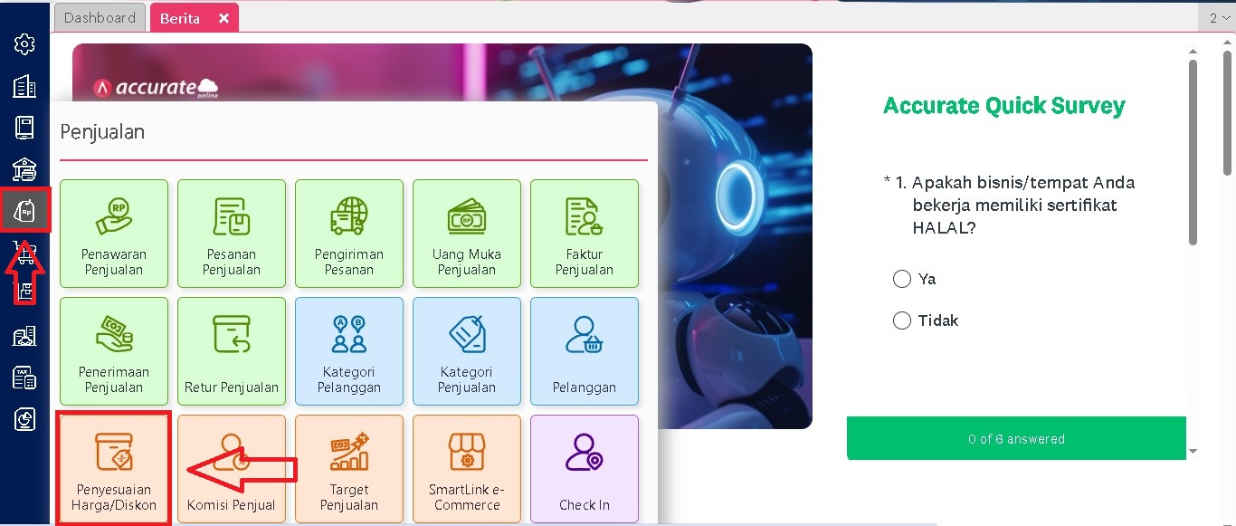The width and height of the screenshot is (1236, 526).
Task: Open SmartLink e-Commerce module
Action: tap(467, 468)
